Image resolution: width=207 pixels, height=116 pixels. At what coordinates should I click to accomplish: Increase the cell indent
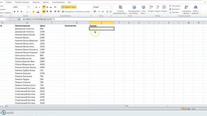point(59,12)
